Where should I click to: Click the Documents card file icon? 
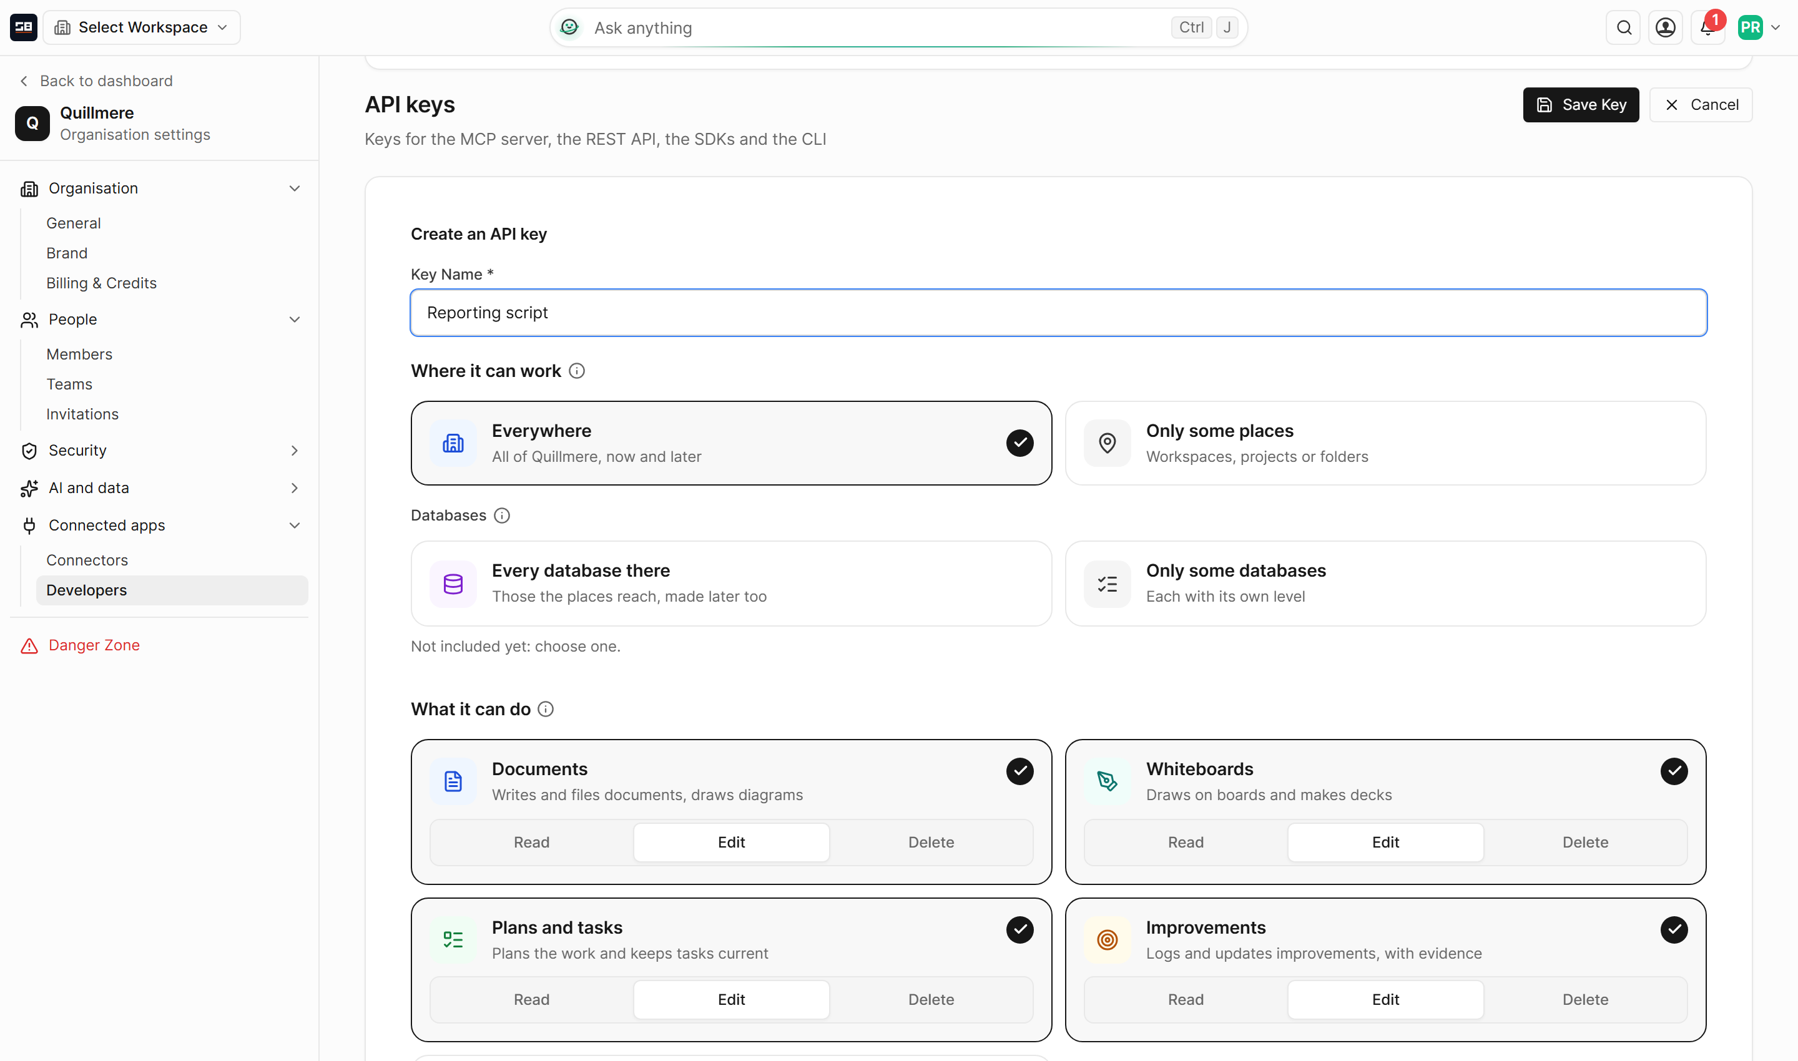[453, 781]
